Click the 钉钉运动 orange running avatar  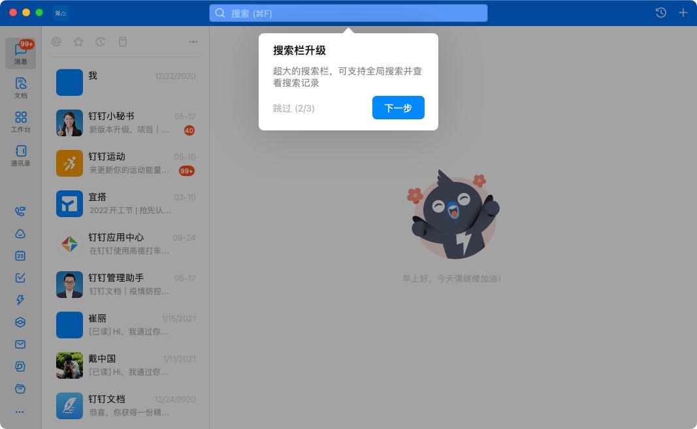(x=69, y=163)
